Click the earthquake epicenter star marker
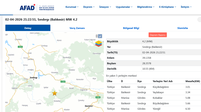The width and height of the screenshot is (201, 112). 54,93
